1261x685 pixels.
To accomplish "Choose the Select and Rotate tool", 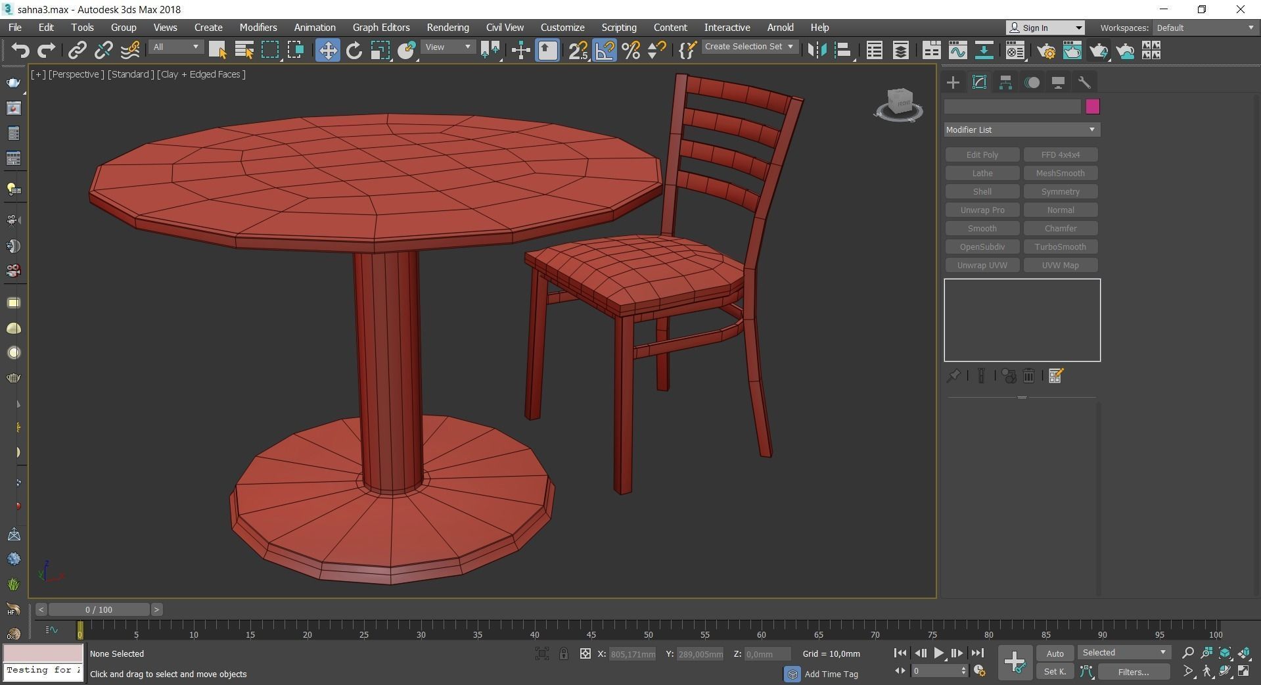I will pos(354,51).
